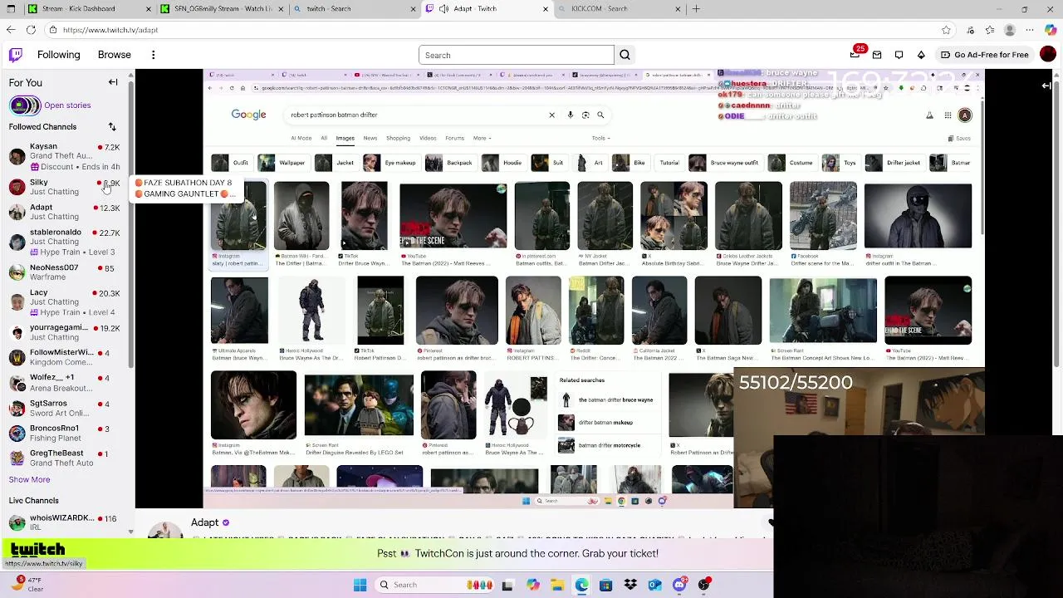Go to the Browse page
1063x598 pixels.
115,55
